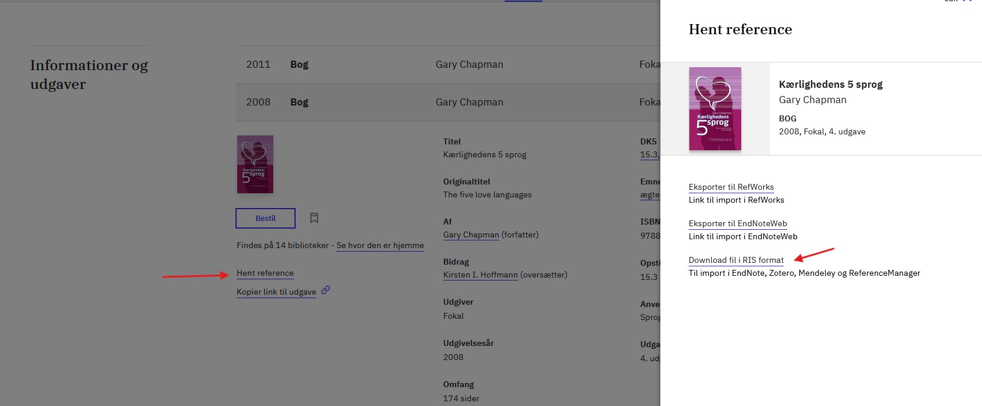Open Gary Chapman author link under Af
The height and width of the screenshot is (406, 982).
click(471, 235)
